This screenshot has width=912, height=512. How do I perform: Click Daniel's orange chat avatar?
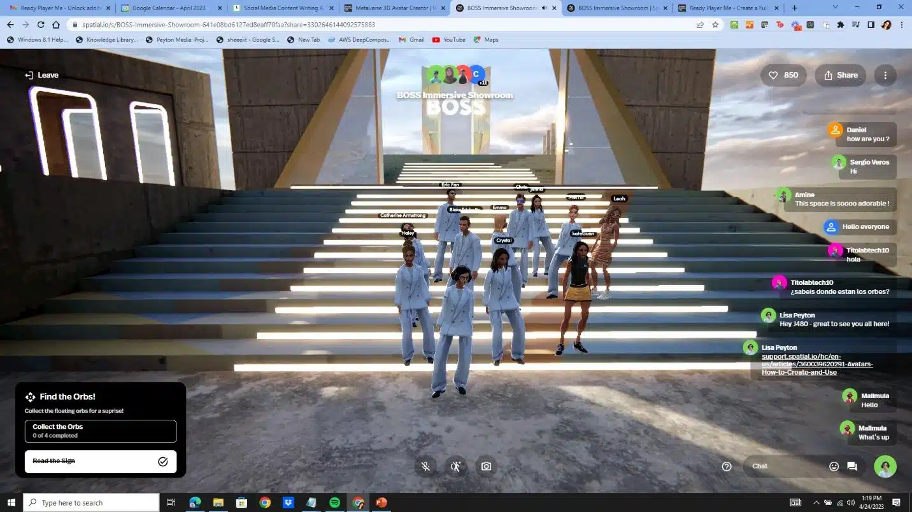pyautogui.click(x=835, y=130)
